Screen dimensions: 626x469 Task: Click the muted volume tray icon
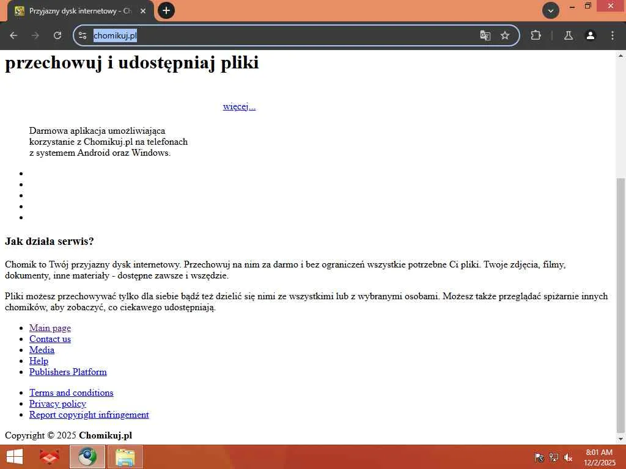coord(568,457)
